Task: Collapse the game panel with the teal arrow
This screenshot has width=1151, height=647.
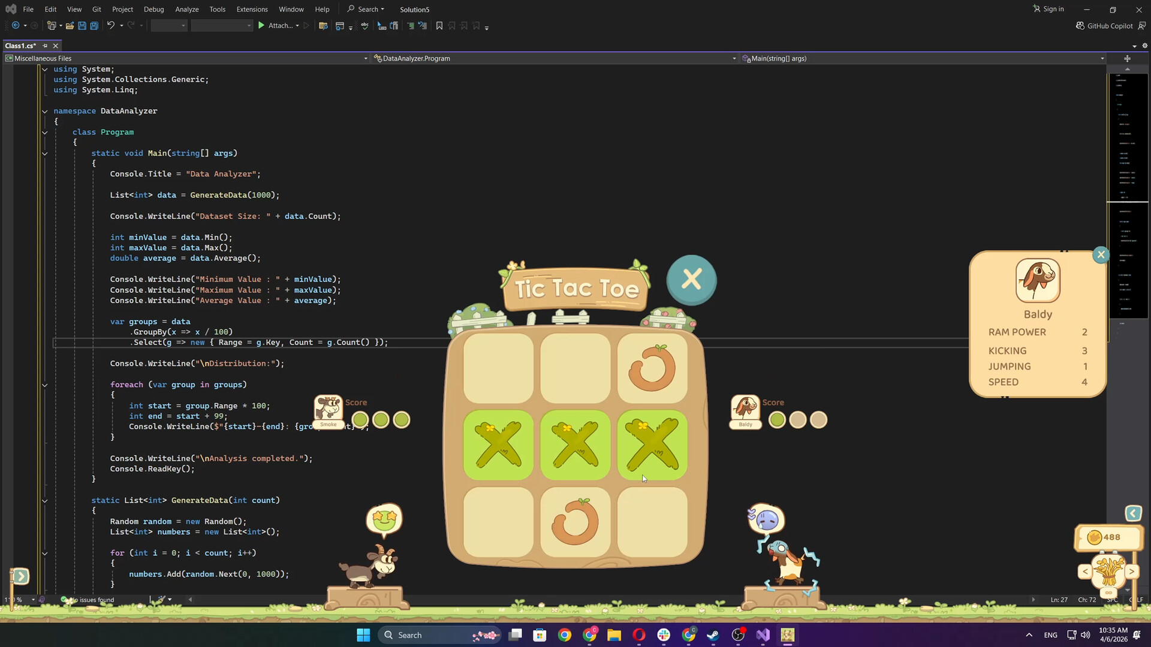Action: tap(1133, 513)
